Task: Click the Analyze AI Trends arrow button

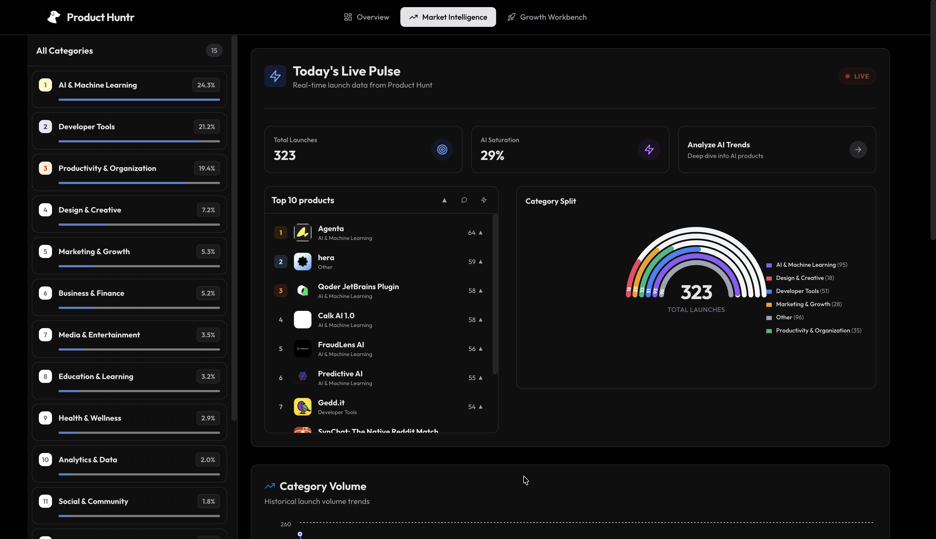Action: 858,150
